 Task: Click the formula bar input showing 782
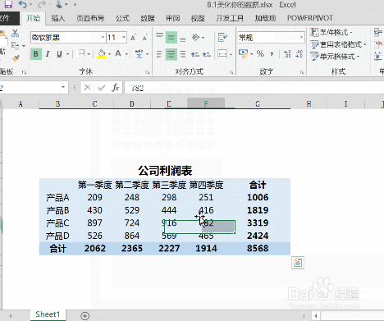point(254,88)
